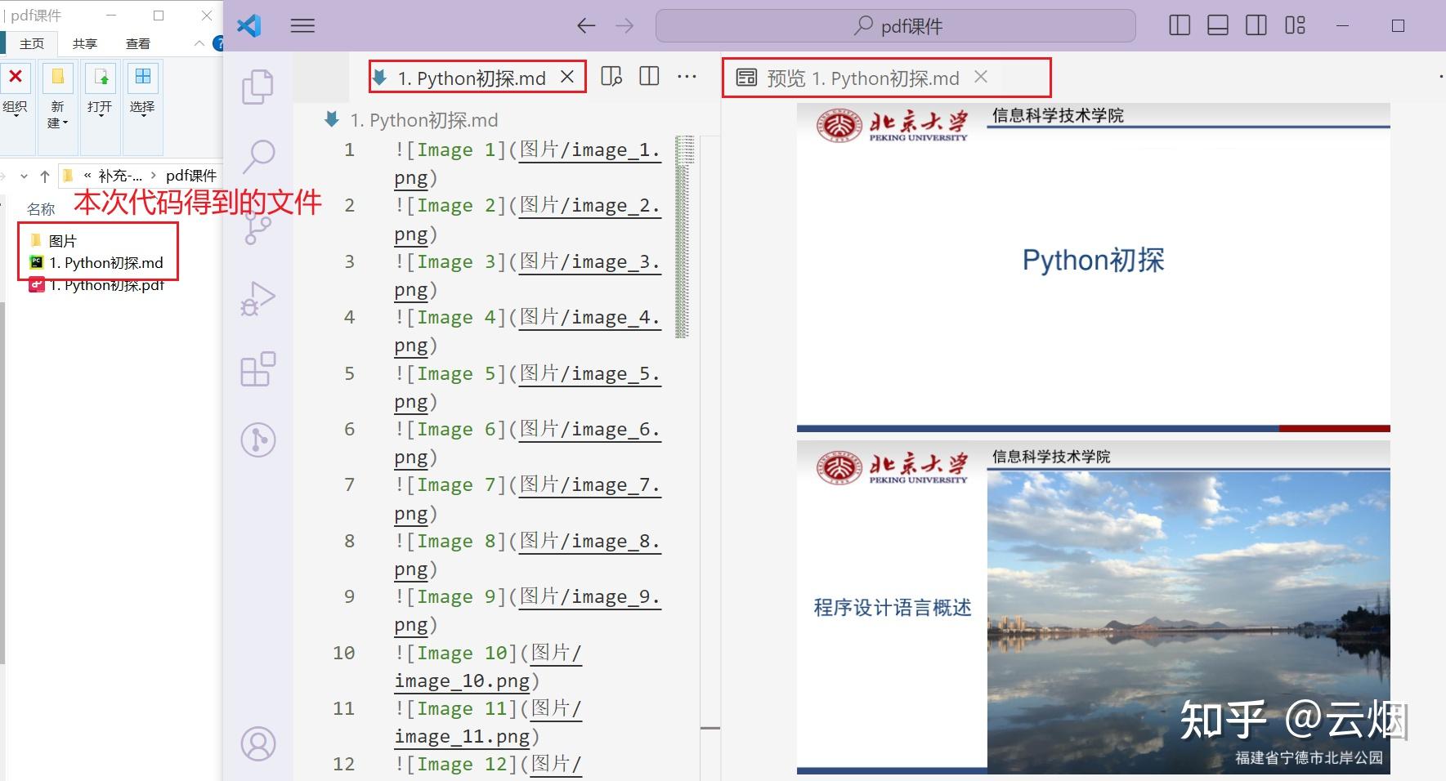
Task: Split the editor window
Action: tap(648, 76)
